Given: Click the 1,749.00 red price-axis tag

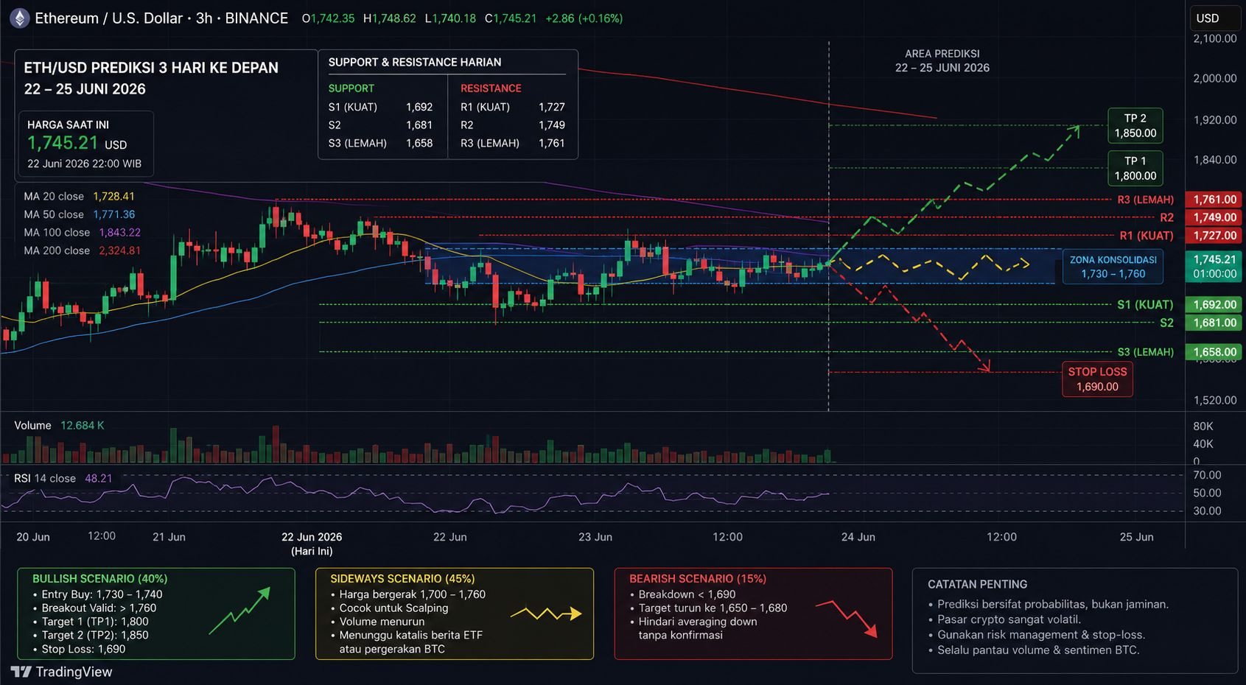Looking at the screenshot, I should click(x=1214, y=217).
